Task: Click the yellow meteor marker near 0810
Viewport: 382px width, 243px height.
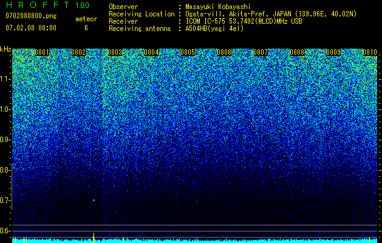Action: coord(370,240)
